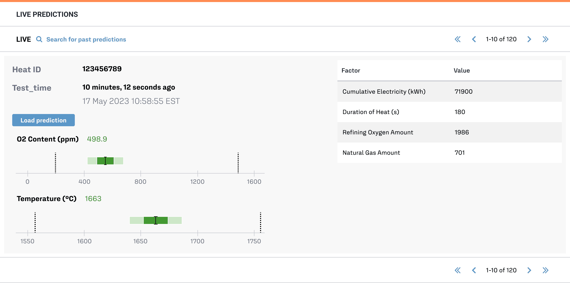The height and width of the screenshot is (283, 570).
Task: Click the Factor column header
Action: point(351,70)
